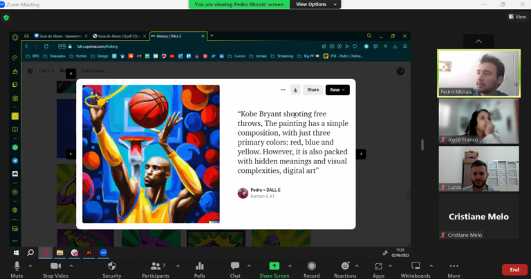Open the Streaming bookmarks folder
Screen dimensions: 531x279
(x=282, y=56)
